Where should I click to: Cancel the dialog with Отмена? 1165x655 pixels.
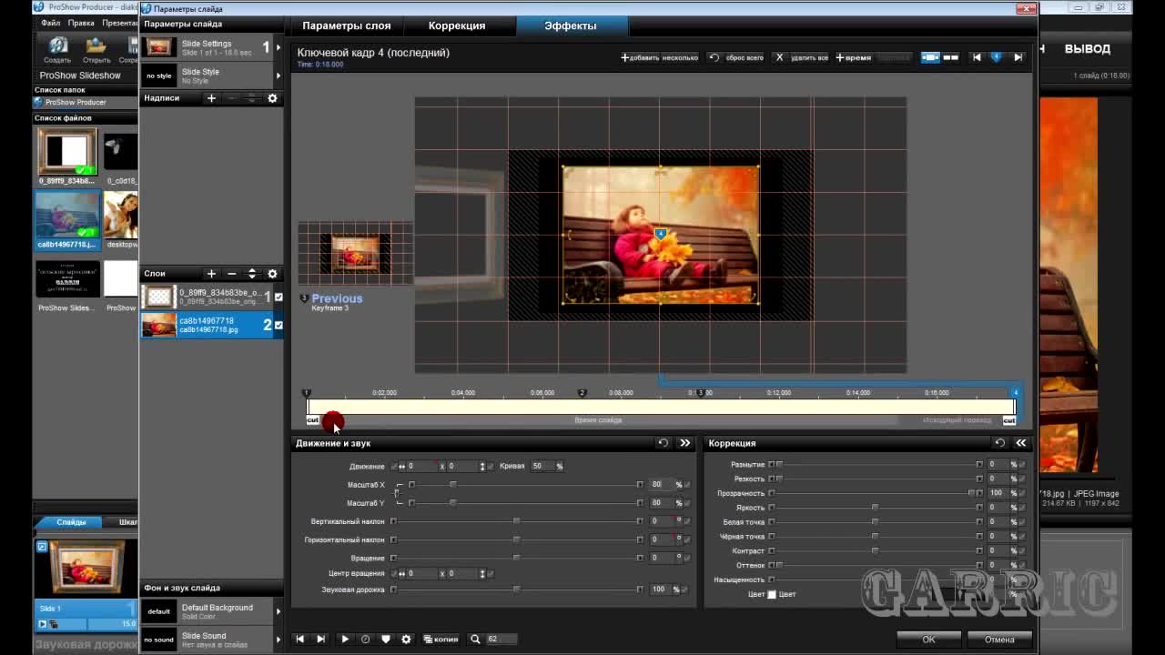click(x=999, y=640)
